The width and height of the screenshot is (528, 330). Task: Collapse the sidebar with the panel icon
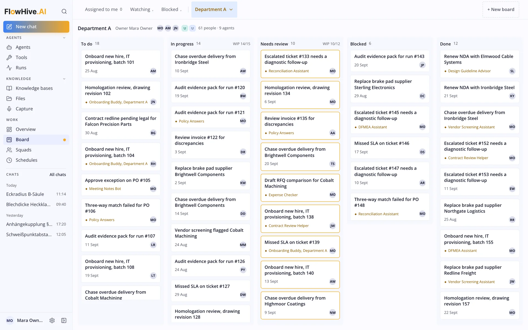pos(64,320)
